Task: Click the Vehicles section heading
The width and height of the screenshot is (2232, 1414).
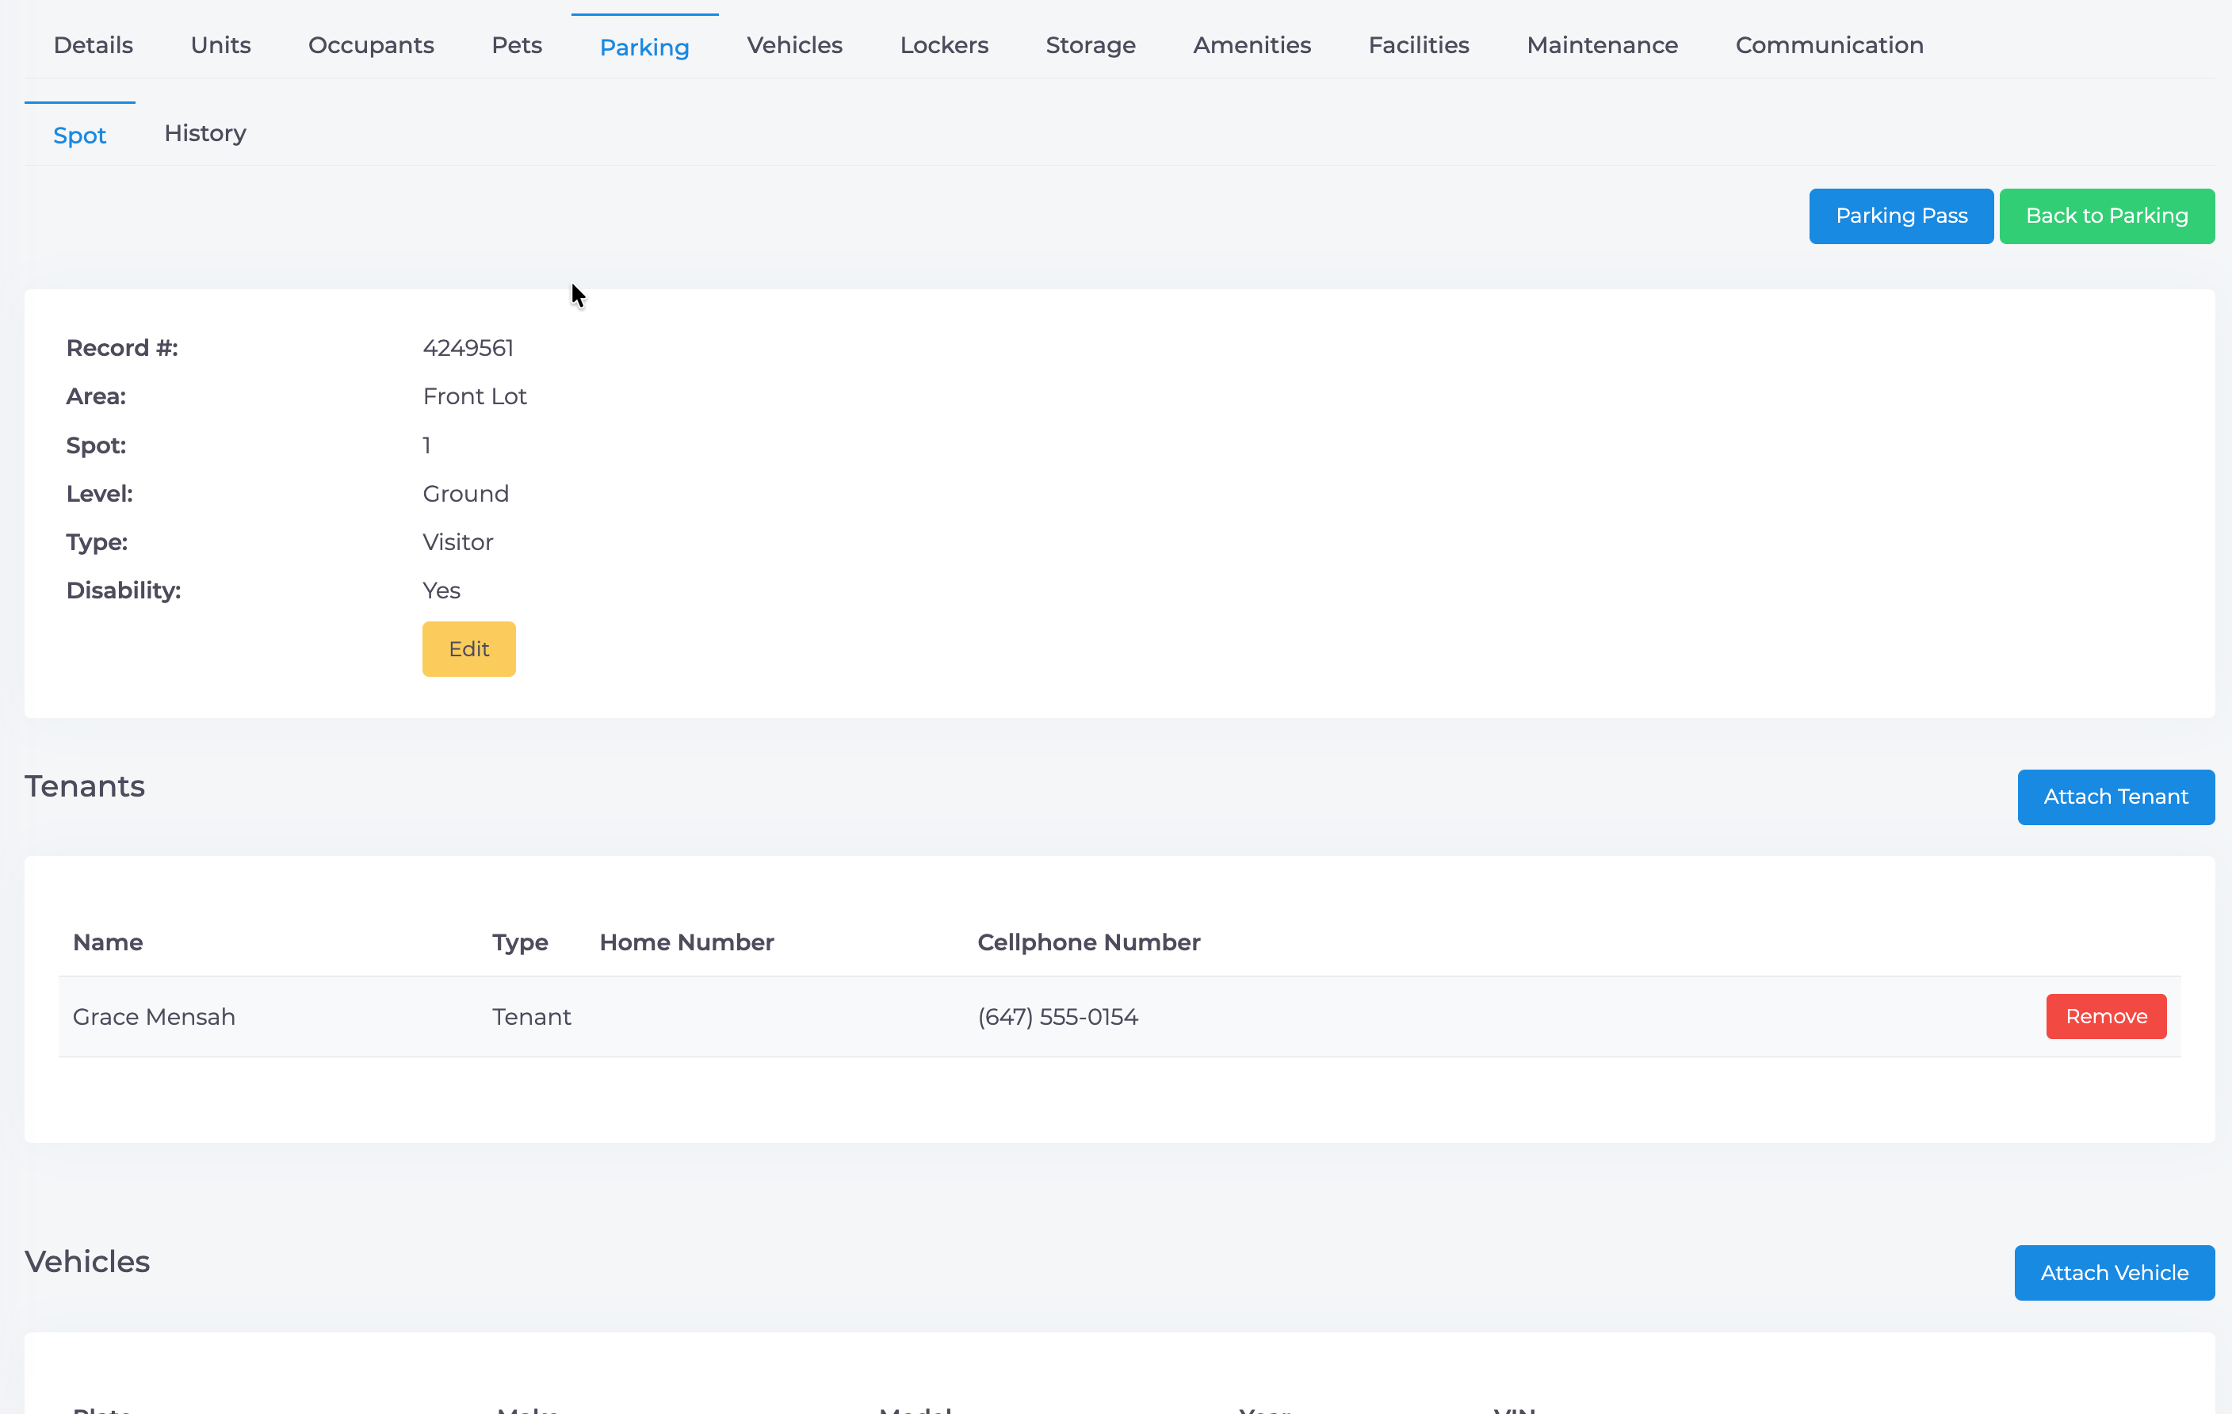Action: click(87, 1261)
